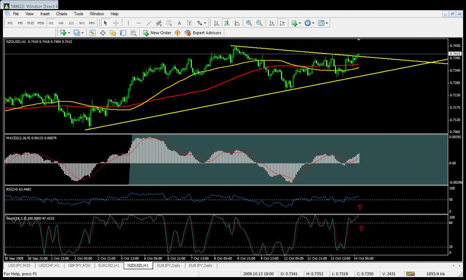Image resolution: width=466 pixels, height=280 pixels.
Task: Expand the Indicators list dropdown
Action: coord(296,23)
